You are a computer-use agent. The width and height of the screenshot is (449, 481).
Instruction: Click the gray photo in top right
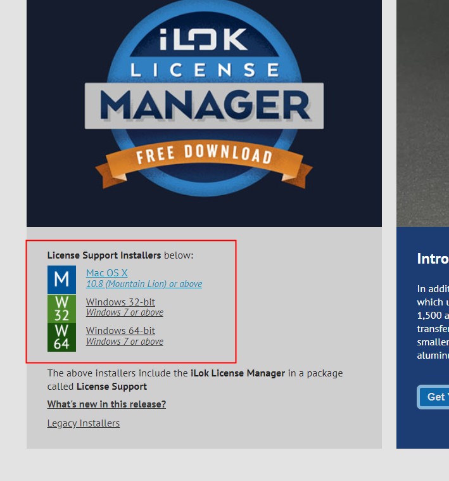[422, 113]
